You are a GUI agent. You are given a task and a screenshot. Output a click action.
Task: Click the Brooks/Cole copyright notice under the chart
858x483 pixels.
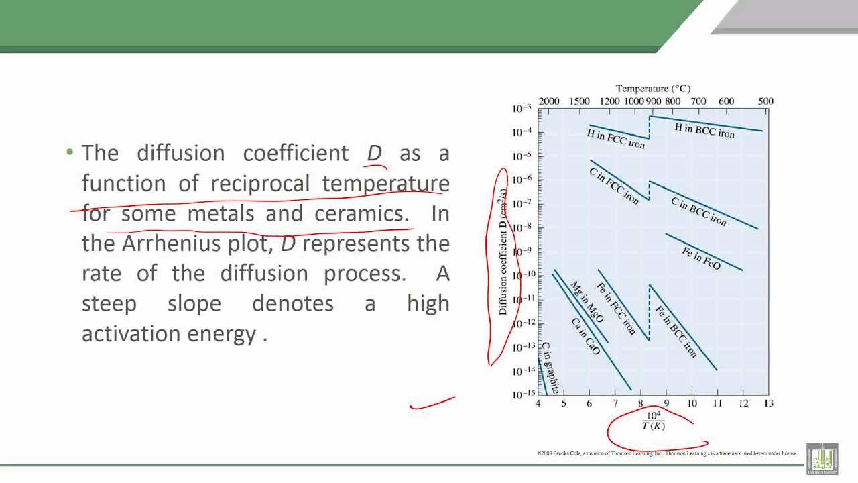(666, 453)
